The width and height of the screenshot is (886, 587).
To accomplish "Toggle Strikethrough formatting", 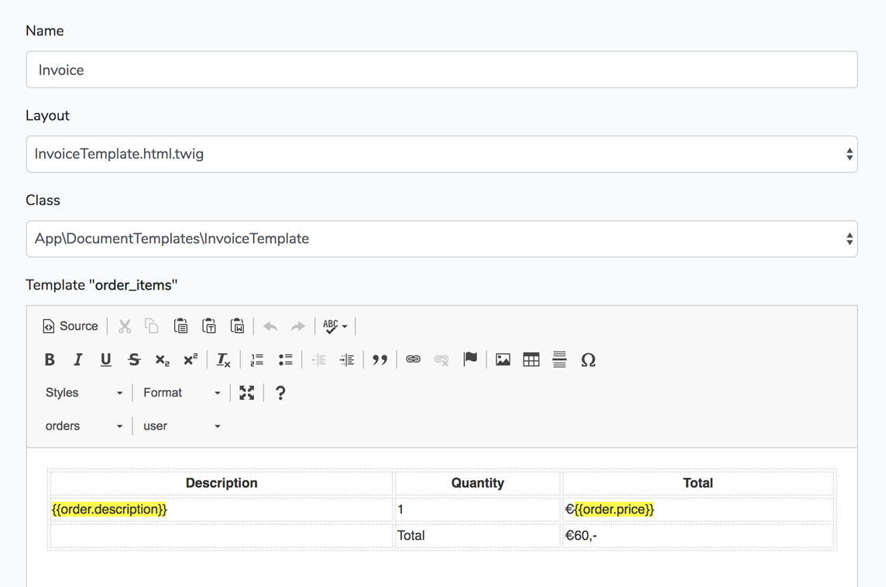I will point(134,359).
